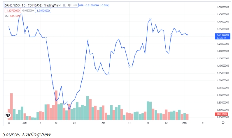This screenshot has height=138, width=232.
Task: Click the latest price dot at line end
Action: click(x=187, y=35)
